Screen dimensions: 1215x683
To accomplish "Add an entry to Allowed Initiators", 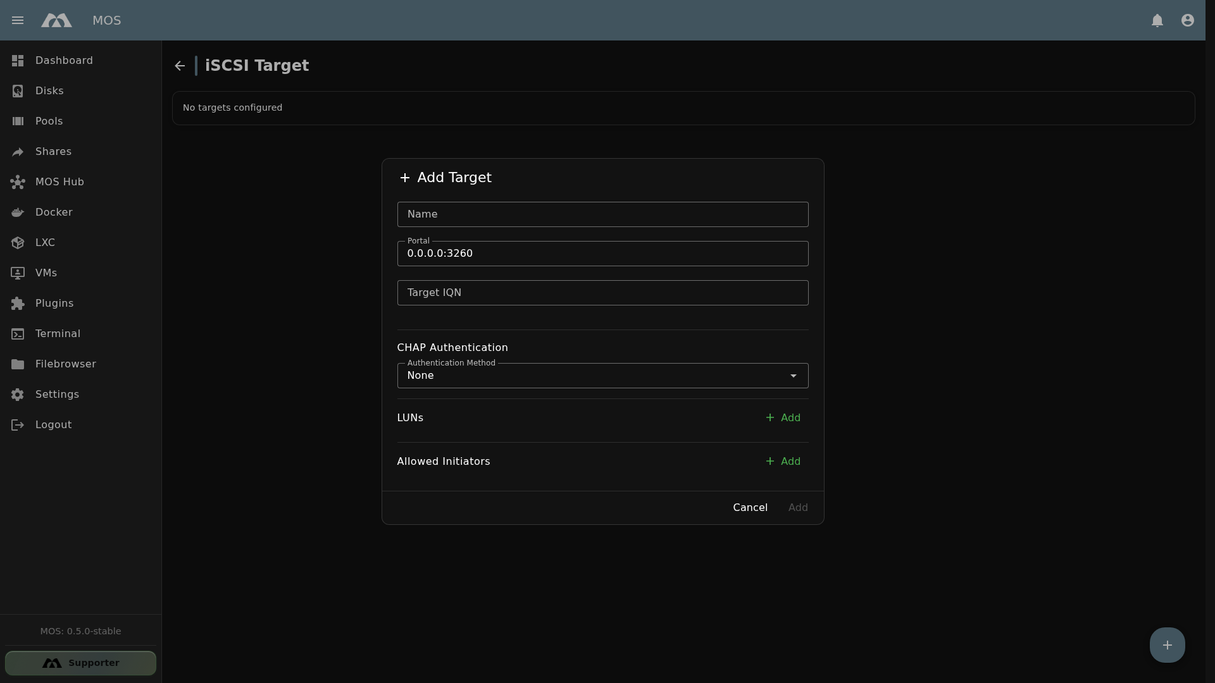I will (x=783, y=462).
